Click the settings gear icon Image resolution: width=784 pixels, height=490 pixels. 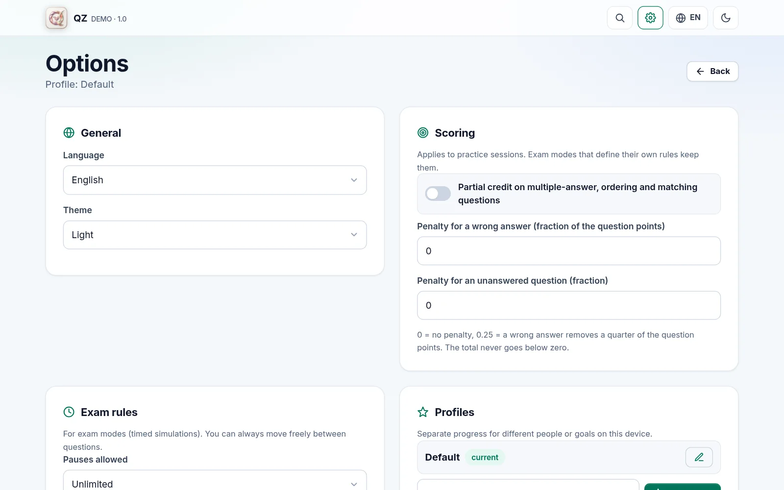[650, 18]
